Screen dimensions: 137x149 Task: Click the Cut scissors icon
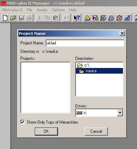(39, 18)
